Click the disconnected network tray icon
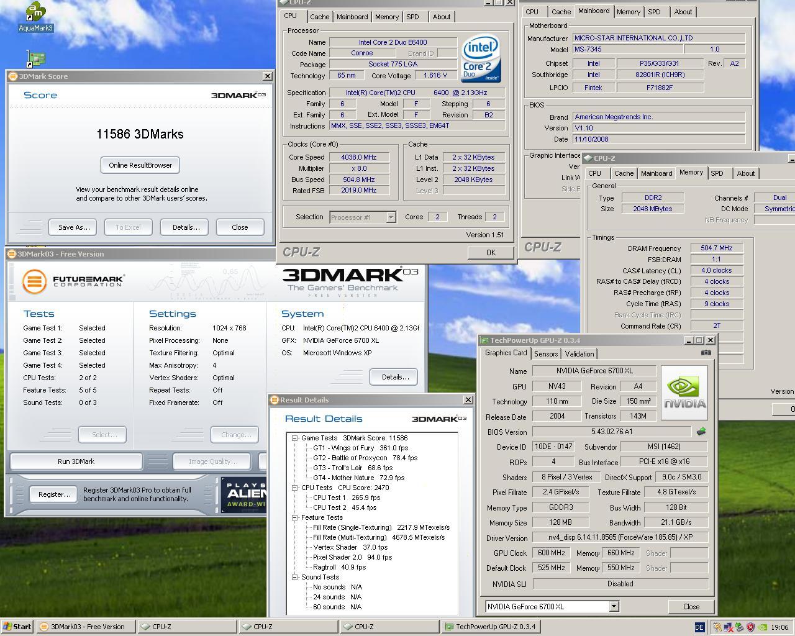This screenshot has width=795, height=636. (728, 627)
